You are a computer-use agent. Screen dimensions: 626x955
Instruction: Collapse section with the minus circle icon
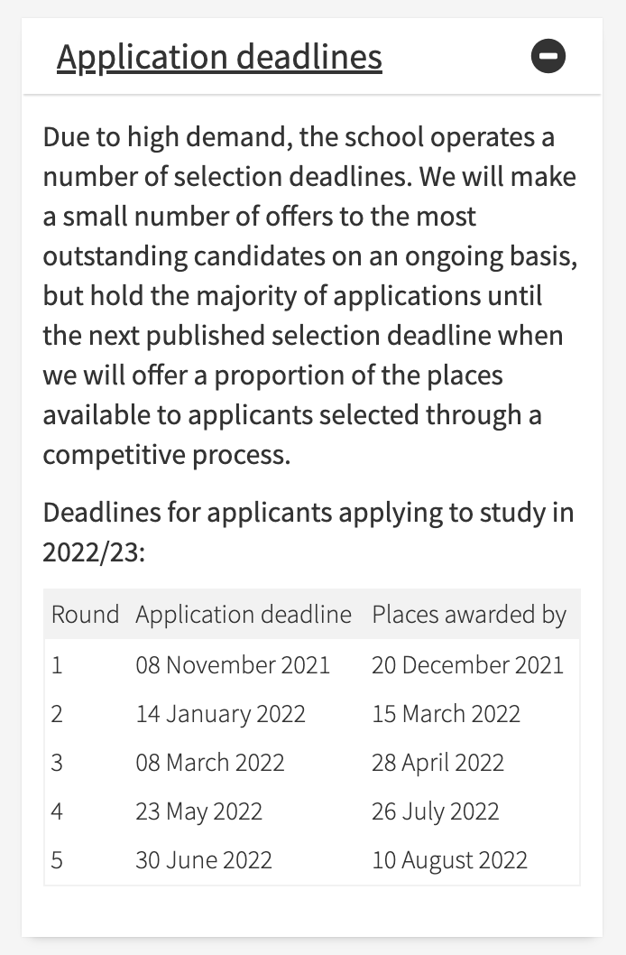(548, 56)
